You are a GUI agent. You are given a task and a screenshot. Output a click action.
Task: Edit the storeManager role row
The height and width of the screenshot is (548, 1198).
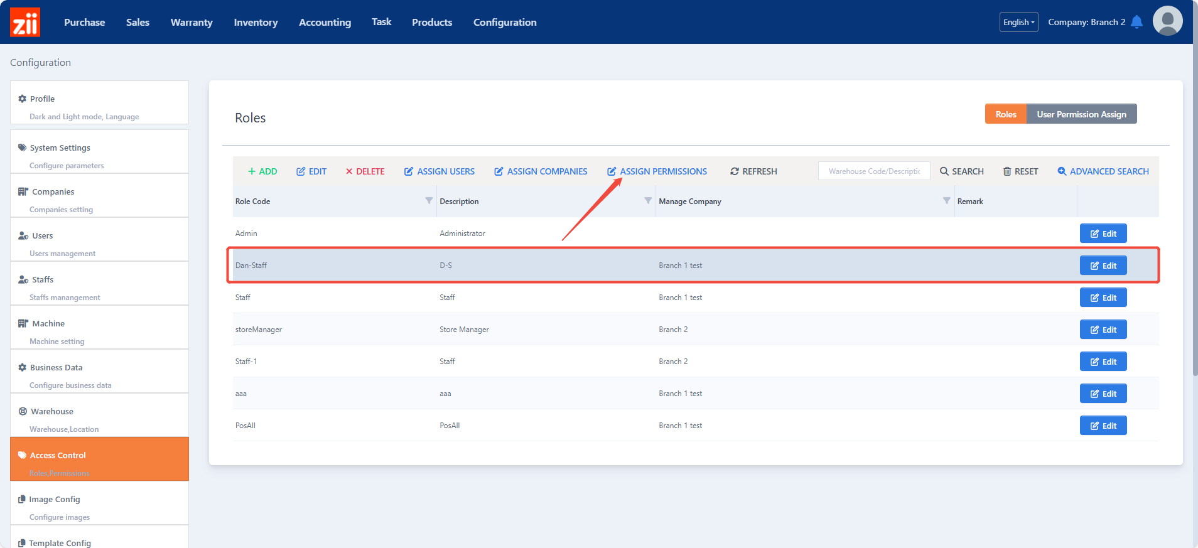pos(1103,330)
